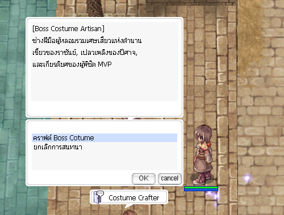
Task: Click the green HP bar under the character
Action: (201, 187)
